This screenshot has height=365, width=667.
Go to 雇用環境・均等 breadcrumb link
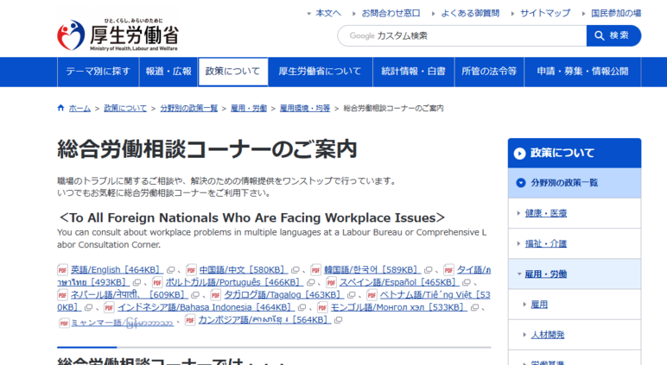(305, 108)
